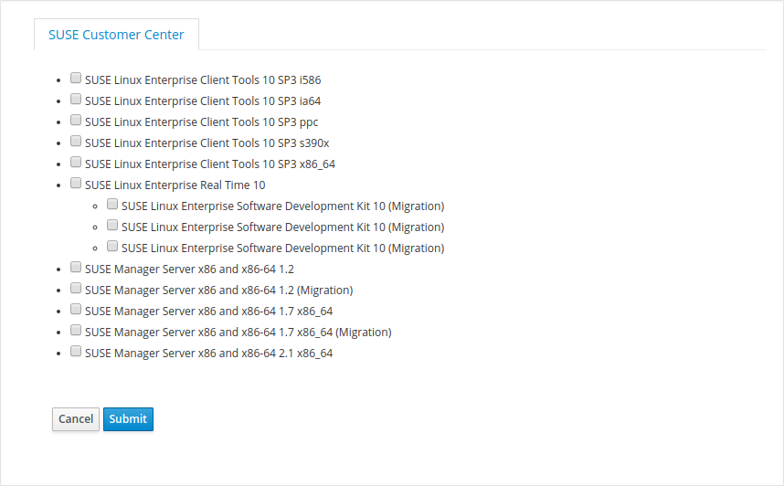The width and height of the screenshot is (784, 486).
Task: Tick the first Software Development Kit 10 checkbox
Action: 112,204
